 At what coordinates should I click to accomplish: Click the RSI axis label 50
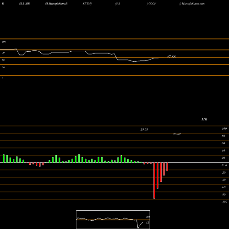click(3, 60)
